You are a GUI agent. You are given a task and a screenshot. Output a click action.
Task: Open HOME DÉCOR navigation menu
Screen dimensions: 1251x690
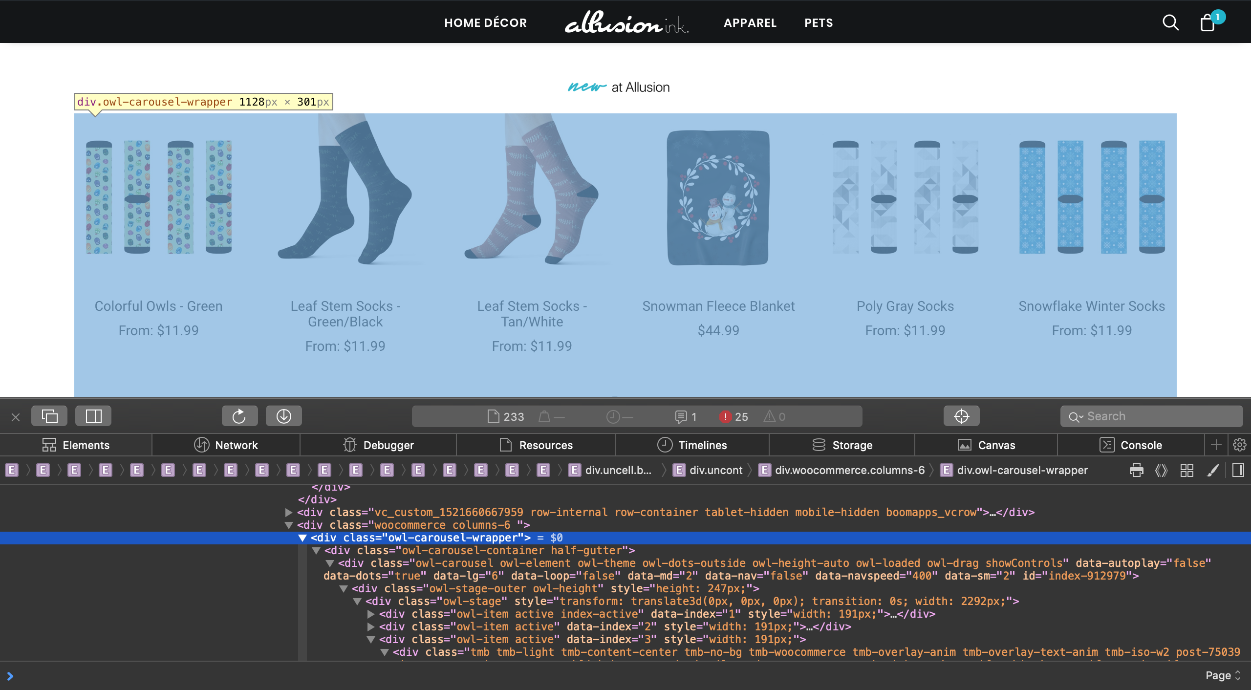coord(485,23)
